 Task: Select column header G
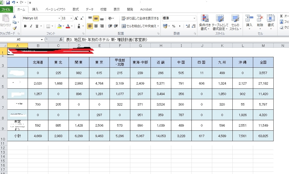coord(140,46)
